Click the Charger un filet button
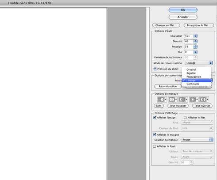Image resolution: width=217 pixels, height=180 pixels. 166,25
